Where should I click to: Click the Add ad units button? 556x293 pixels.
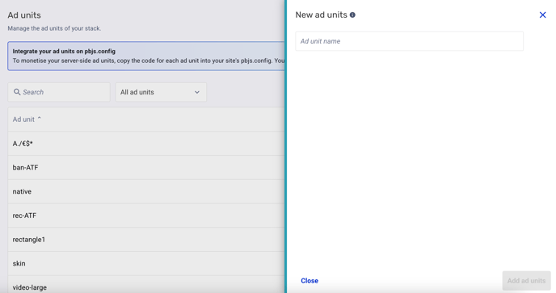(526, 281)
